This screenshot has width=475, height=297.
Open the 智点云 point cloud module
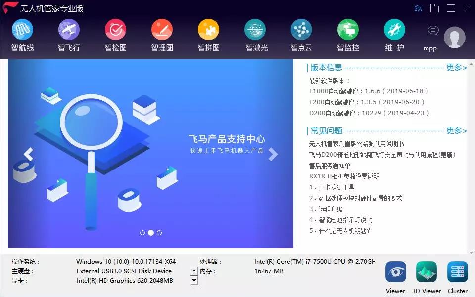(x=301, y=30)
